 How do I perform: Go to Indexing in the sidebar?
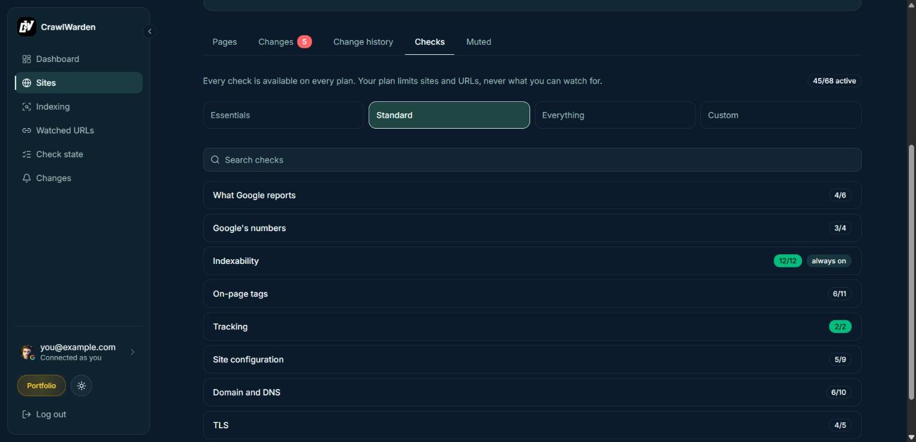click(79, 107)
